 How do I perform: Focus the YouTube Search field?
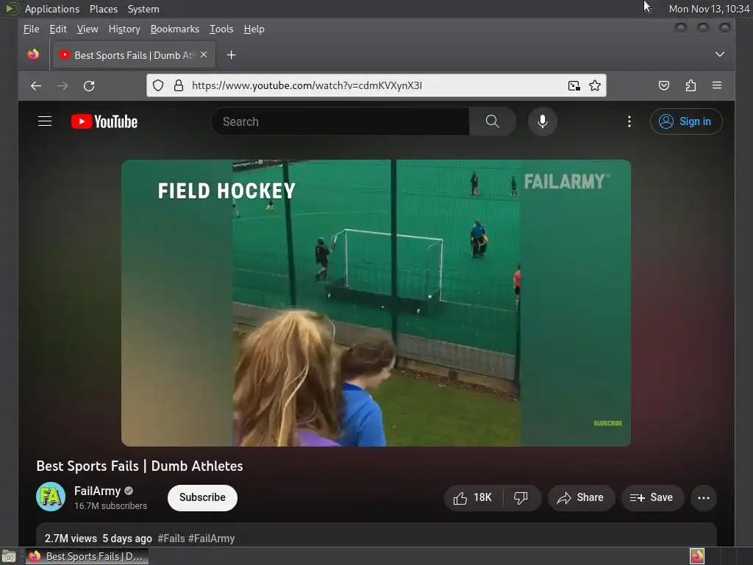click(340, 121)
